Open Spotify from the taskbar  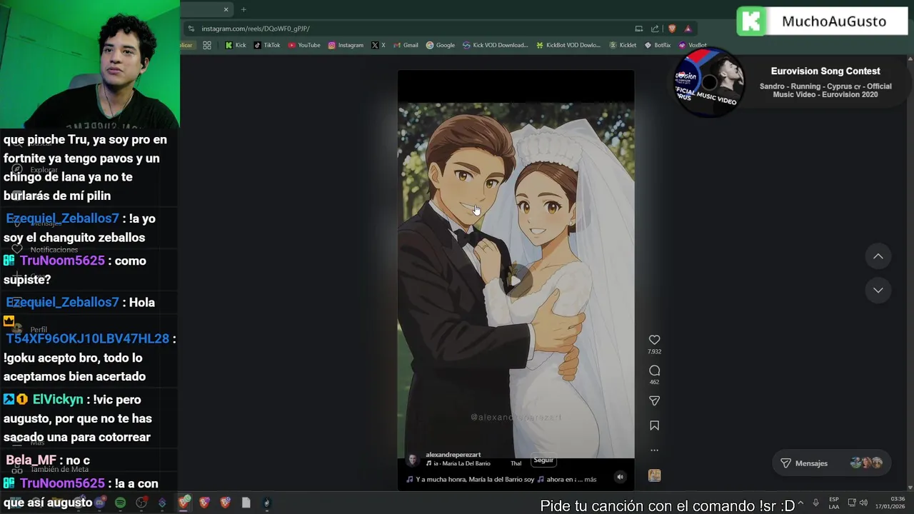click(x=120, y=503)
